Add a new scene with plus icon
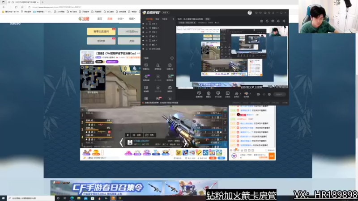This screenshot has width=358, height=201. pos(173,19)
